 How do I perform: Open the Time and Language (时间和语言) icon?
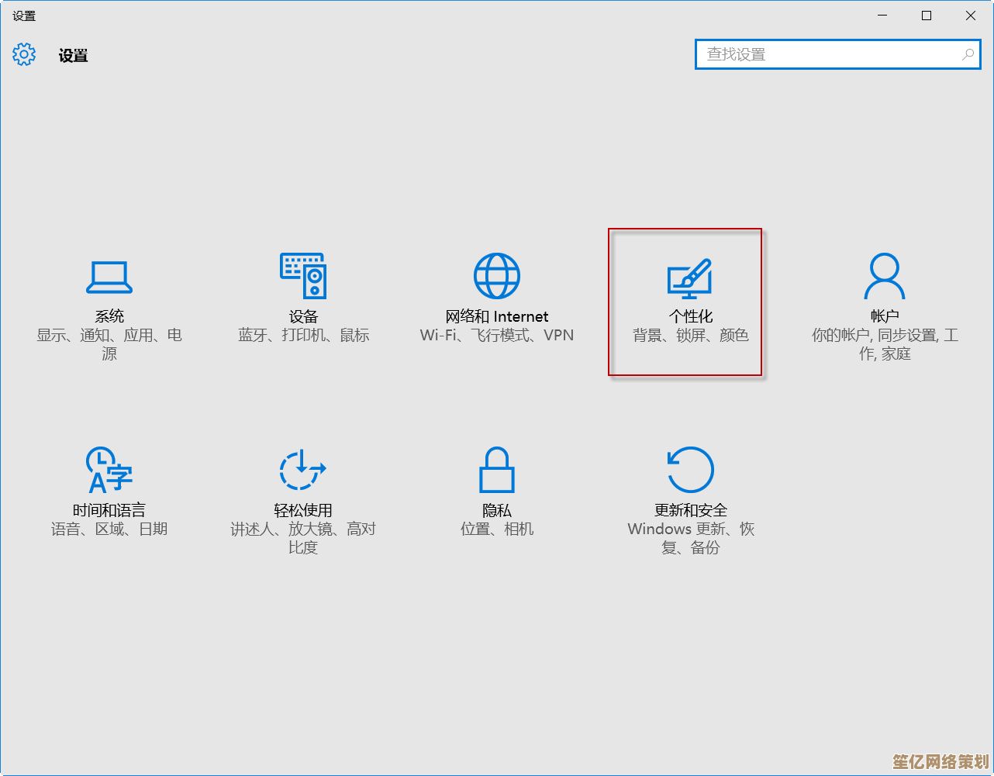(x=109, y=470)
